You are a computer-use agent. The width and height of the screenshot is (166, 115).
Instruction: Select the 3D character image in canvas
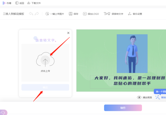132,54
